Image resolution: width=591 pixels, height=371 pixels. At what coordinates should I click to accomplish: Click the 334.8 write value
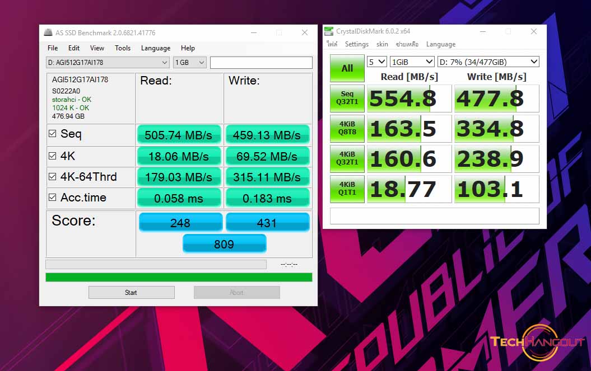(497, 129)
